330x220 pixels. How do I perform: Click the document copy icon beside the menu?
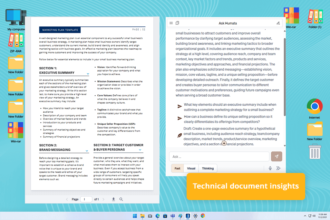[x=178, y=23]
